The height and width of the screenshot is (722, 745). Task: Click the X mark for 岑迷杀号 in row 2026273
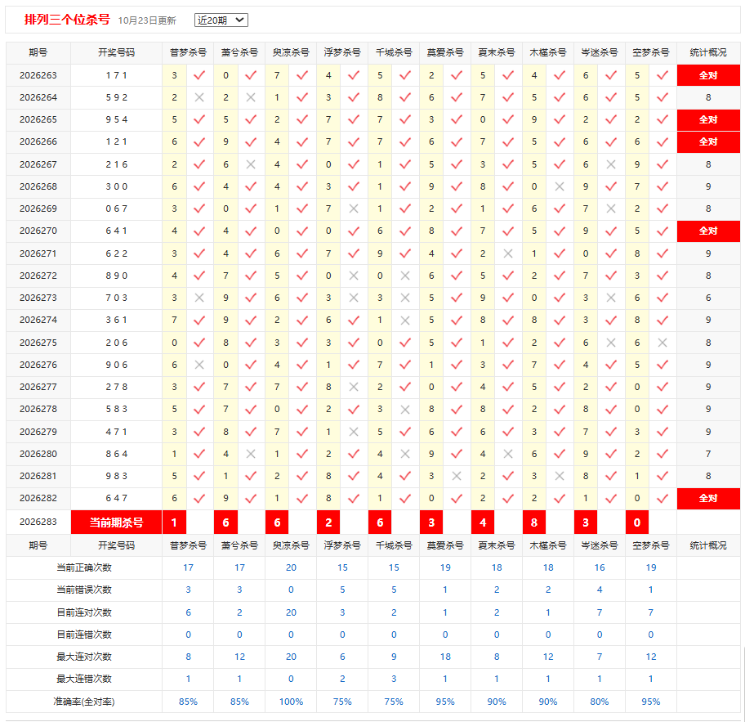point(611,298)
